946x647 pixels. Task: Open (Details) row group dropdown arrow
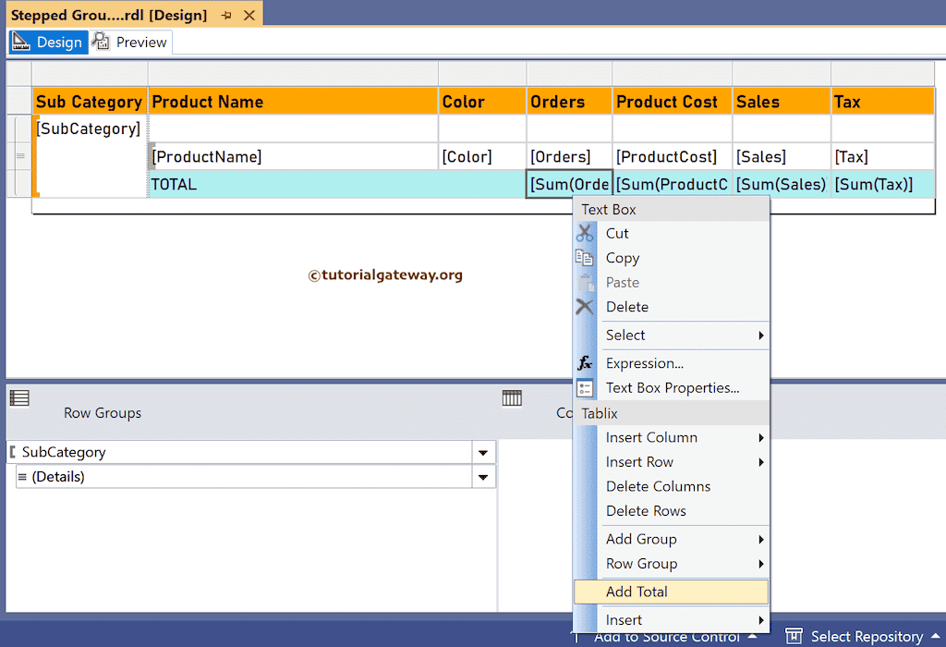coord(483,477)
